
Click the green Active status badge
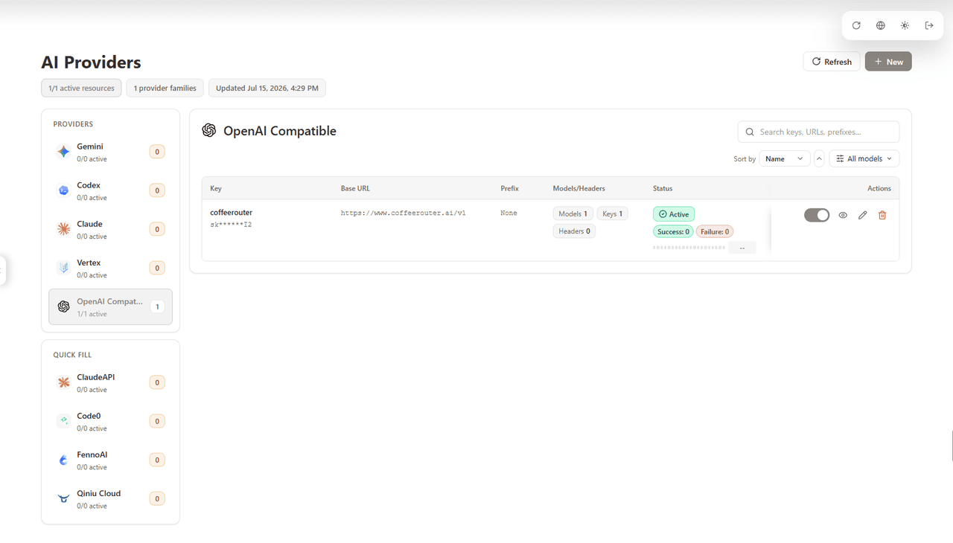674,214
